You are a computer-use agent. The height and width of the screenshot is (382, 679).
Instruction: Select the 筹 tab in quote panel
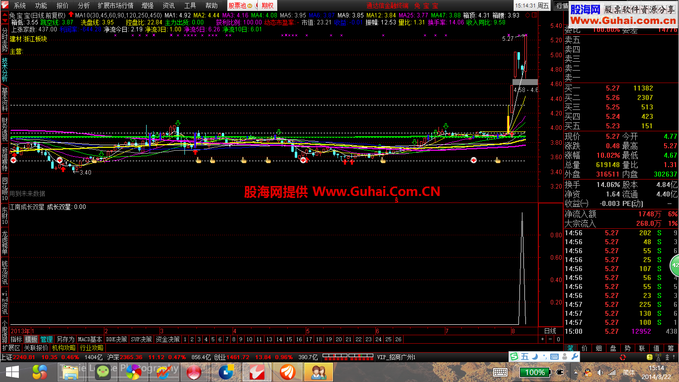click(671, 348)
